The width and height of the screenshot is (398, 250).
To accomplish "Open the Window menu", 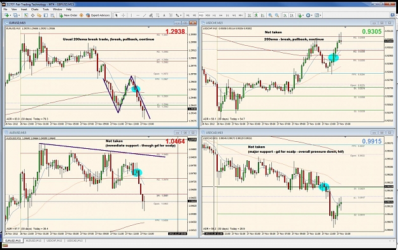I will (x=57, y=10).
